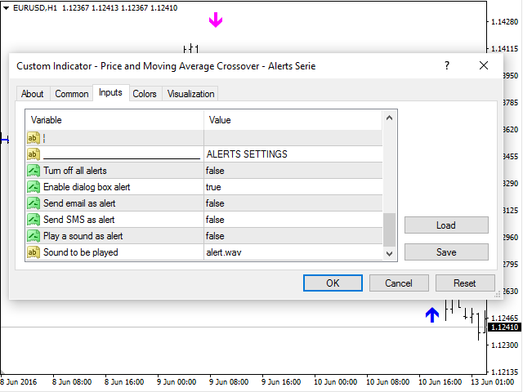Switch to the Visualization tab
This screenshot has width=523, height=392.
coord(190,94)
